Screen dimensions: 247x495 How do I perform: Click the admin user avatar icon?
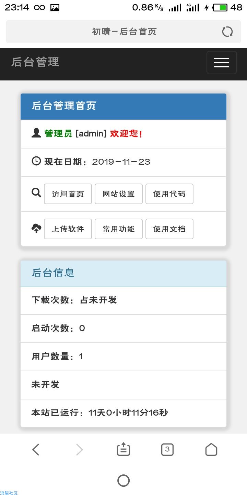tap(36, 133)
